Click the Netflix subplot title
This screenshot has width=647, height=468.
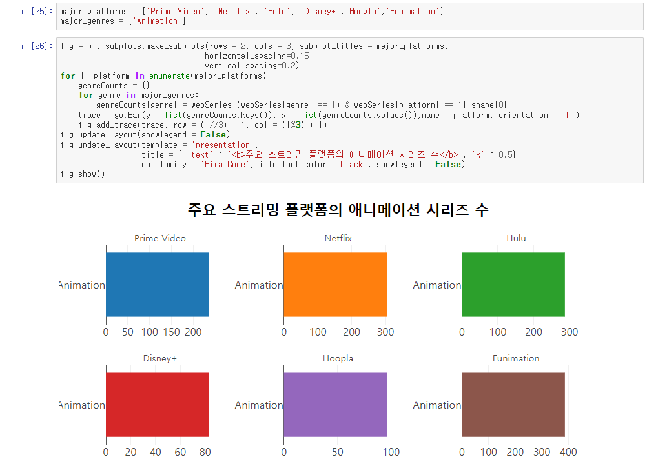click(338, 238)
